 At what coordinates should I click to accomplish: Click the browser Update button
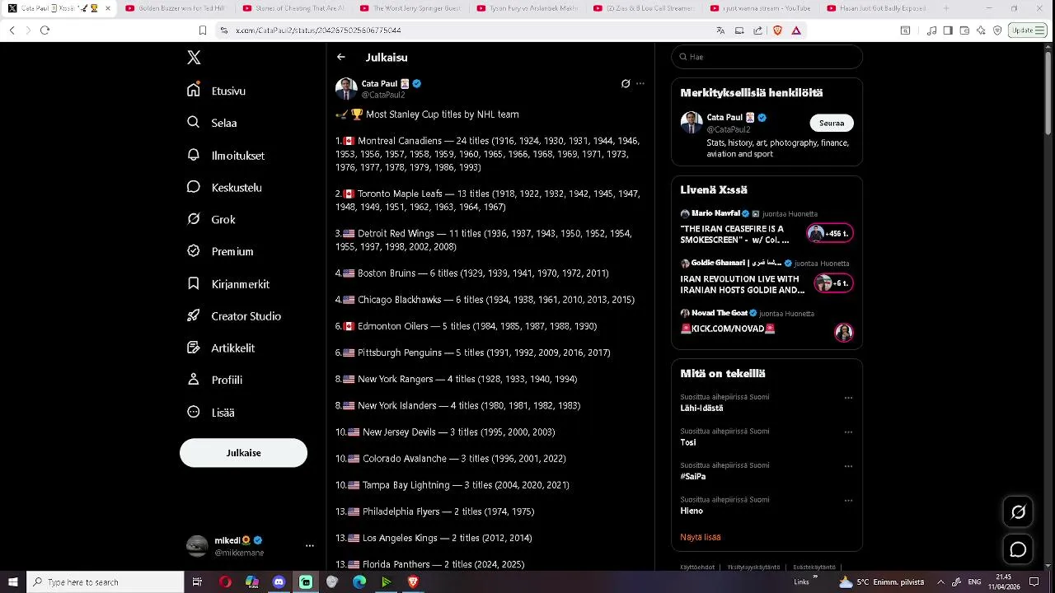coord(1028,30)
